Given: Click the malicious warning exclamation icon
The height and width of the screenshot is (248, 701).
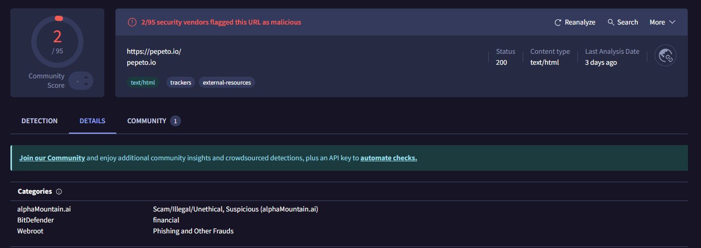Looking at the screenshot, I should 132,22.
